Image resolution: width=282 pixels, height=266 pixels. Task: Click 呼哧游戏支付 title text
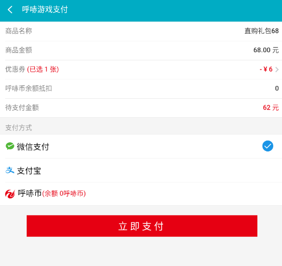click(45, 10)
